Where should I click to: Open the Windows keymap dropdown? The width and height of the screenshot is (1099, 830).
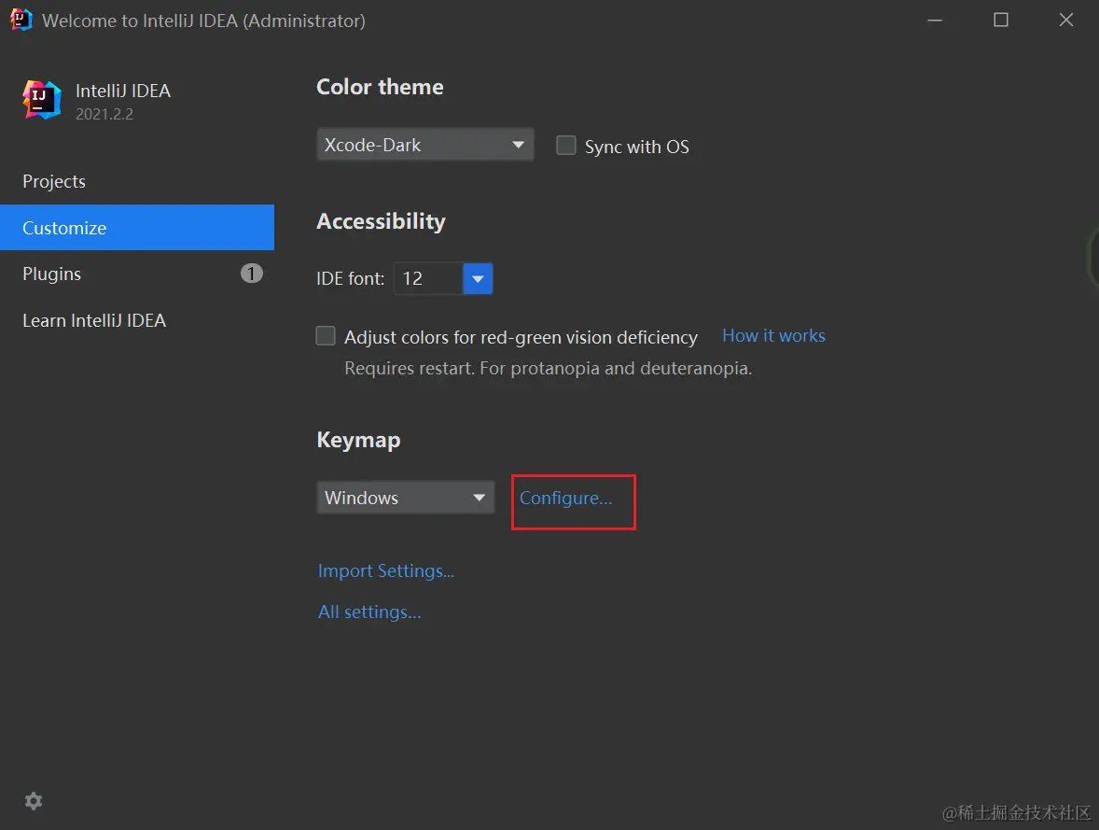(x=405, y=498)
